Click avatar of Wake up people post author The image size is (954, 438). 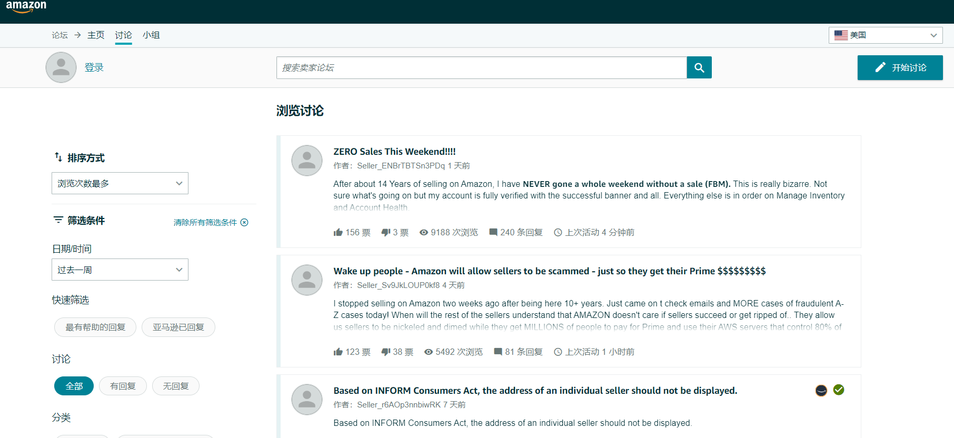point(307,280)
